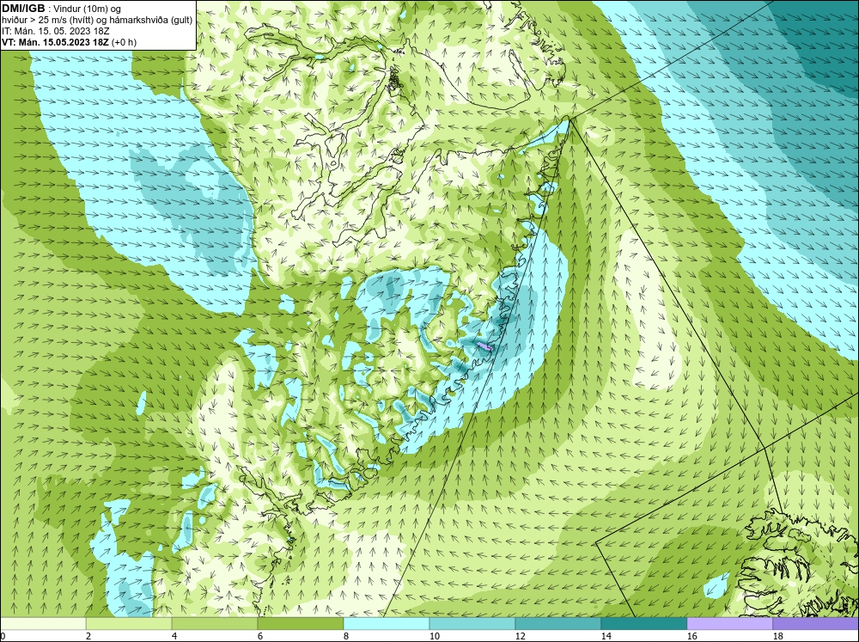Click the legend scale label '8'
This screenshot has height=642, width=859.
(346, 636)
